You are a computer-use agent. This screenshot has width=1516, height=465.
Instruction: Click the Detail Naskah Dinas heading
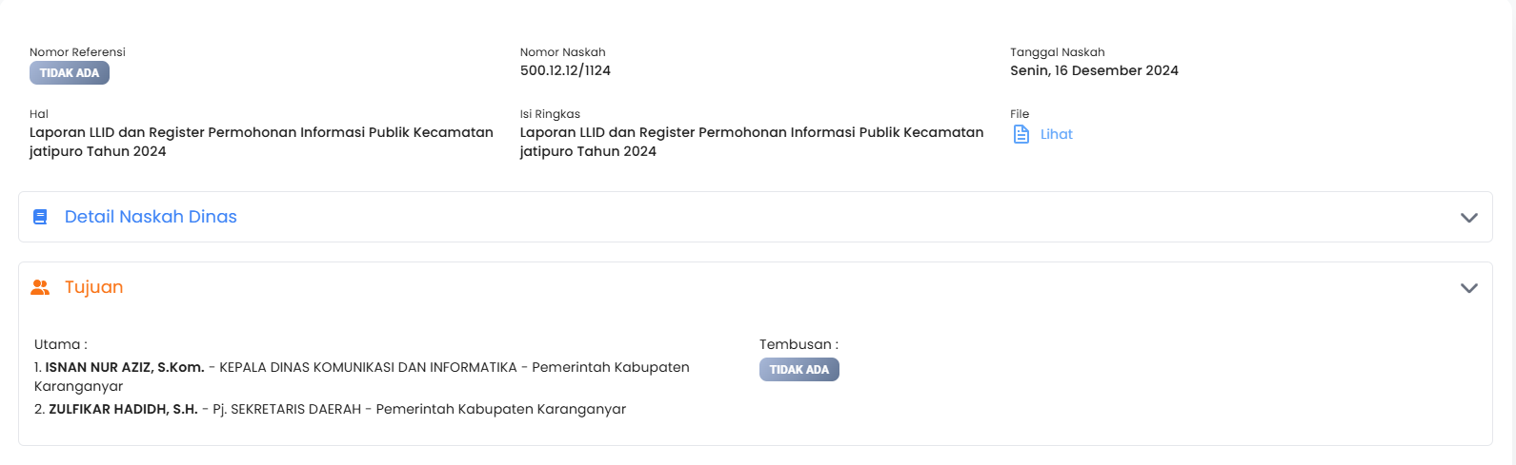point(151,217)
